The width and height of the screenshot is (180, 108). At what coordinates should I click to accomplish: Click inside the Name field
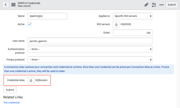(47, 16)
